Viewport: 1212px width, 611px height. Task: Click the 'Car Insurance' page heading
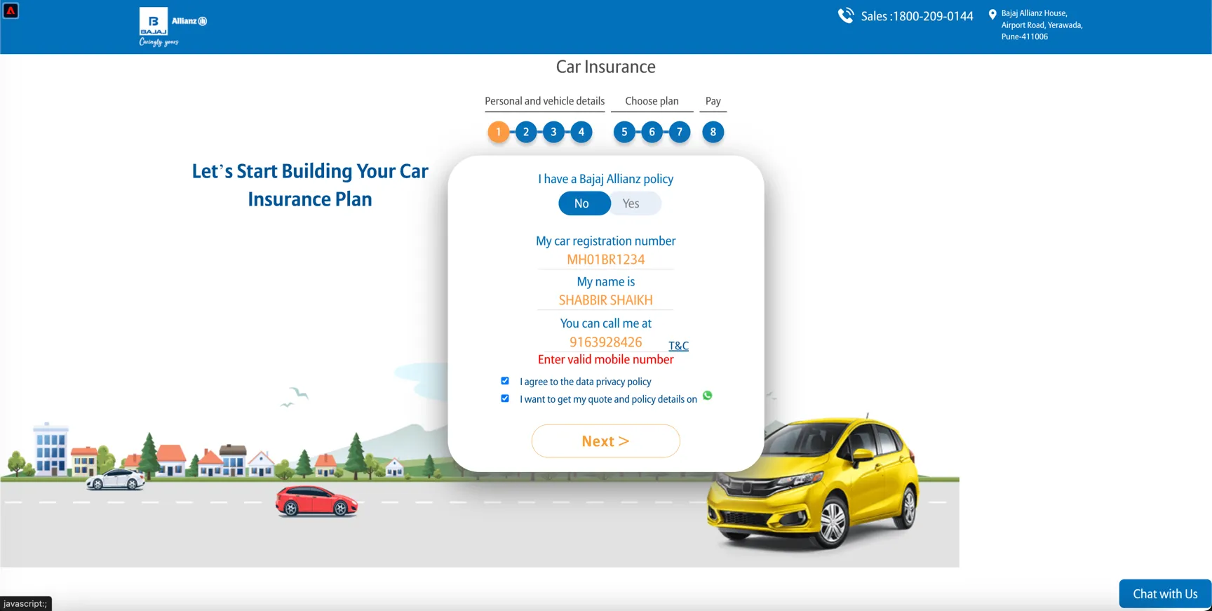606,67
